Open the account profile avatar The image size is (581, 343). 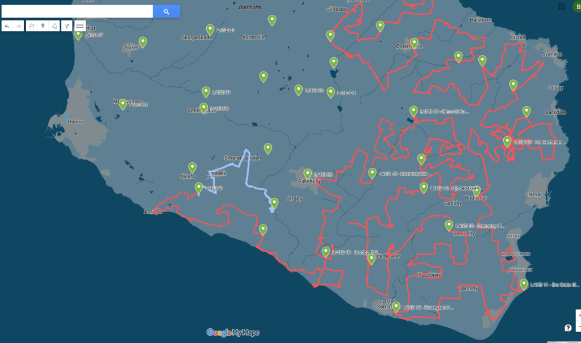[x=576, y=6]
